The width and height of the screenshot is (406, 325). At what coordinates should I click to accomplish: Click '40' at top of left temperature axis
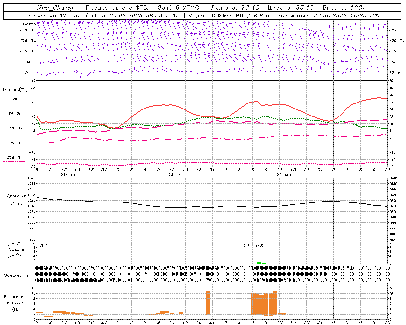point(33,81)
